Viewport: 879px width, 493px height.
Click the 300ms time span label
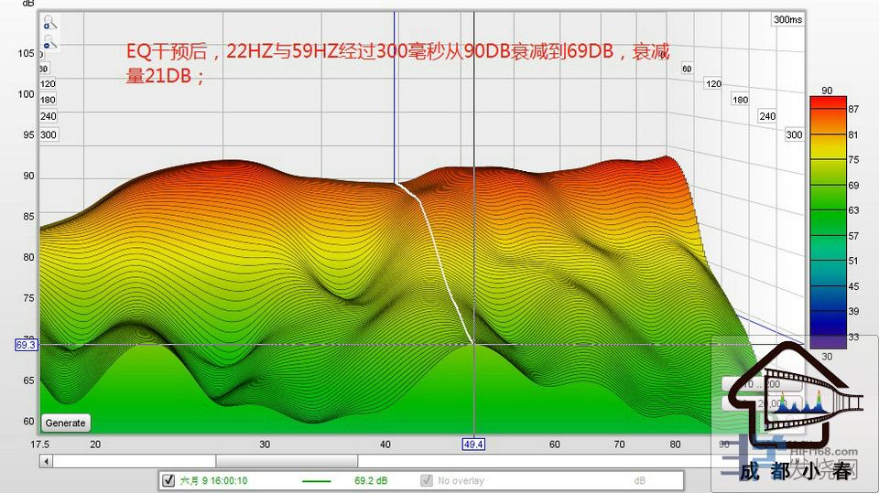point(787,19)
